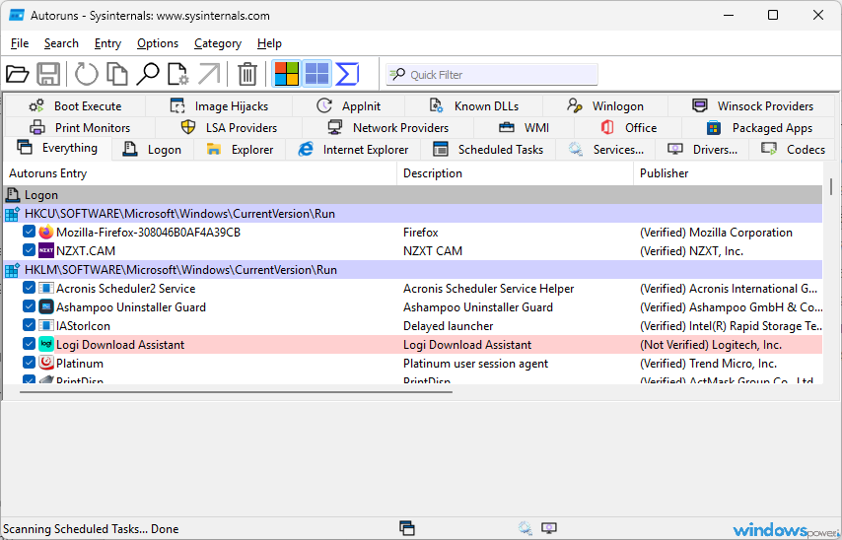Click the Copy toolbar icon
This screenshot has width=842, height=540.
(x=117, y=74)
